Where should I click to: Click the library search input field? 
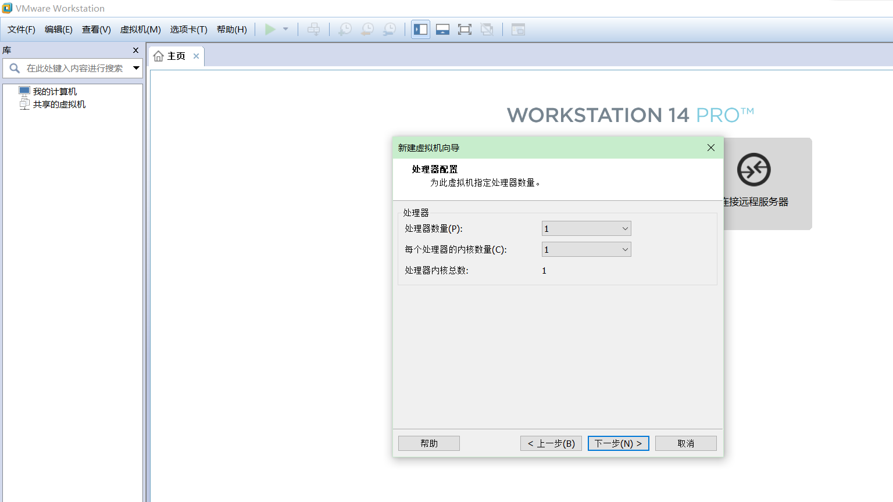pyautogui.click(x=76, y=68)
